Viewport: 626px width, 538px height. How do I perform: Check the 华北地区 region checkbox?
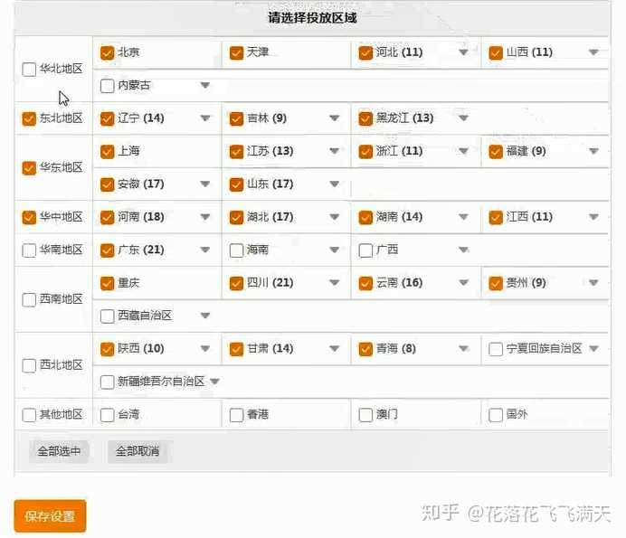(x=29, y=69)
